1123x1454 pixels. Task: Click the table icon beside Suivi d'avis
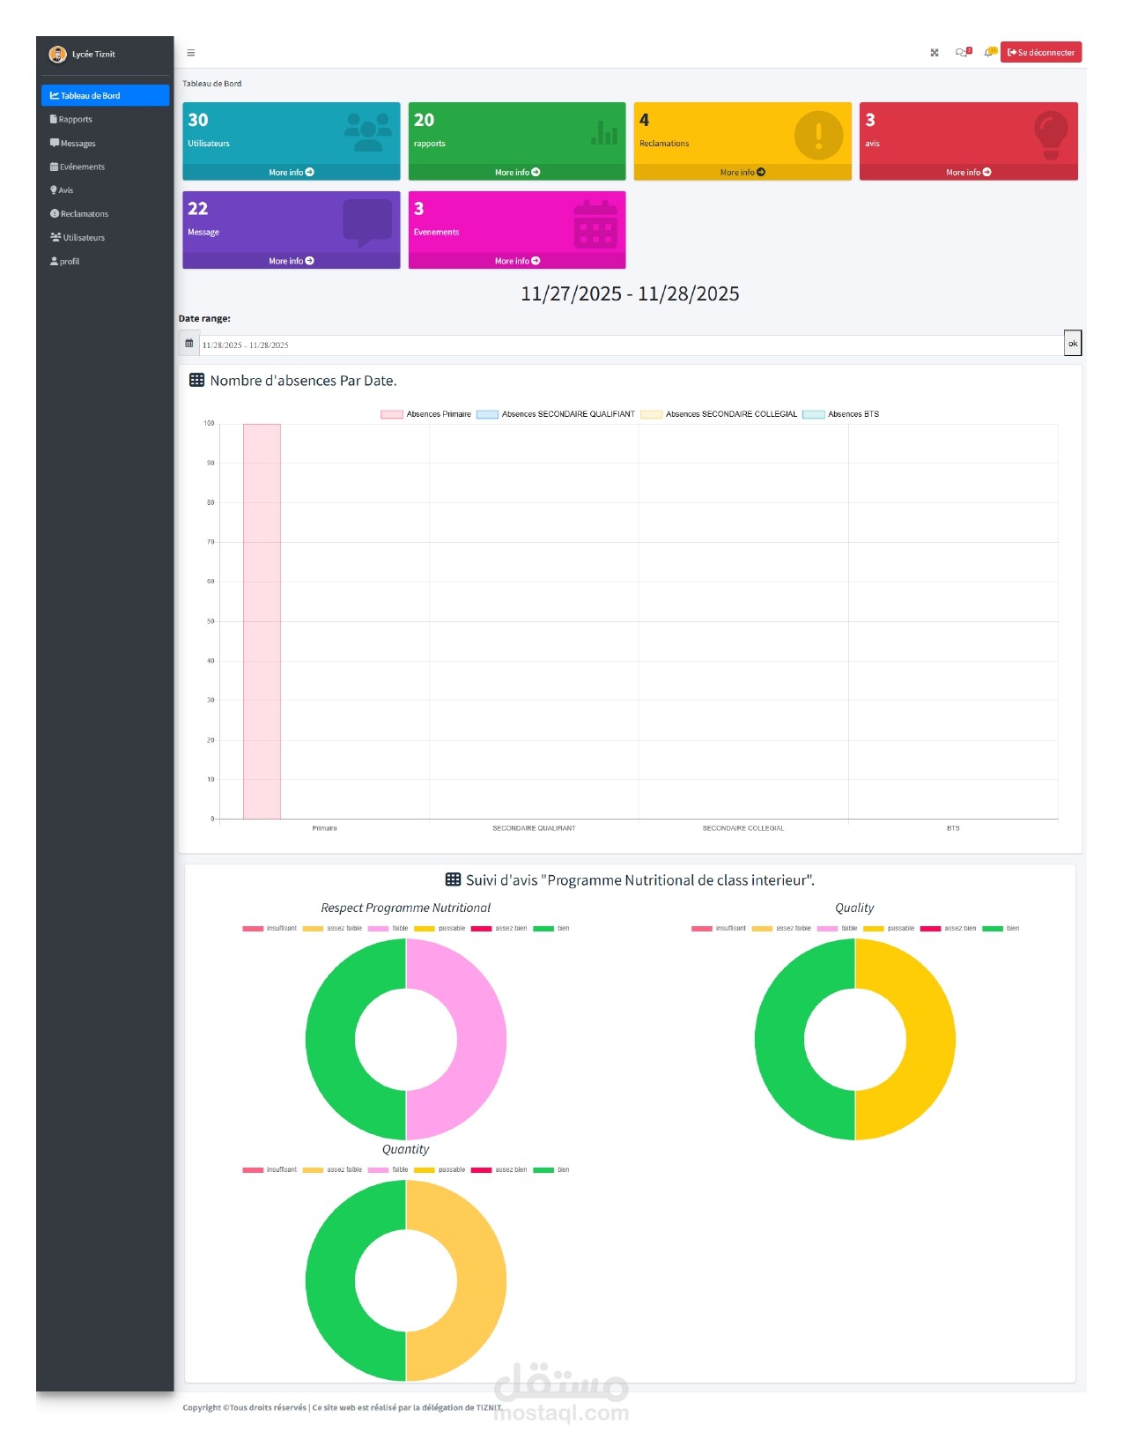pos(454,879)
